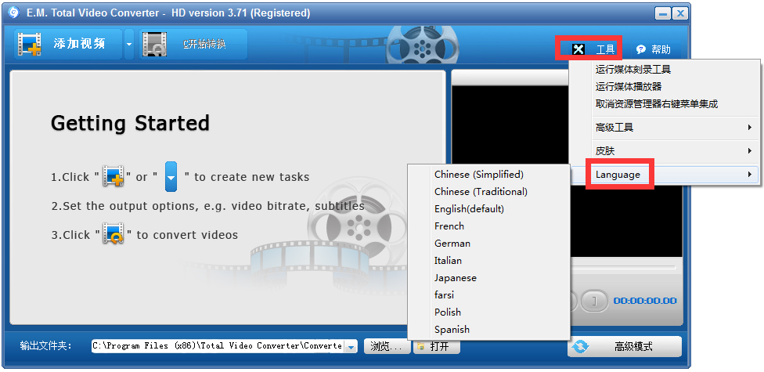Image resolution: width=764 pixels, height=372 pixels.
Task: Expand the Language submenu
Action: coord(664,175)
